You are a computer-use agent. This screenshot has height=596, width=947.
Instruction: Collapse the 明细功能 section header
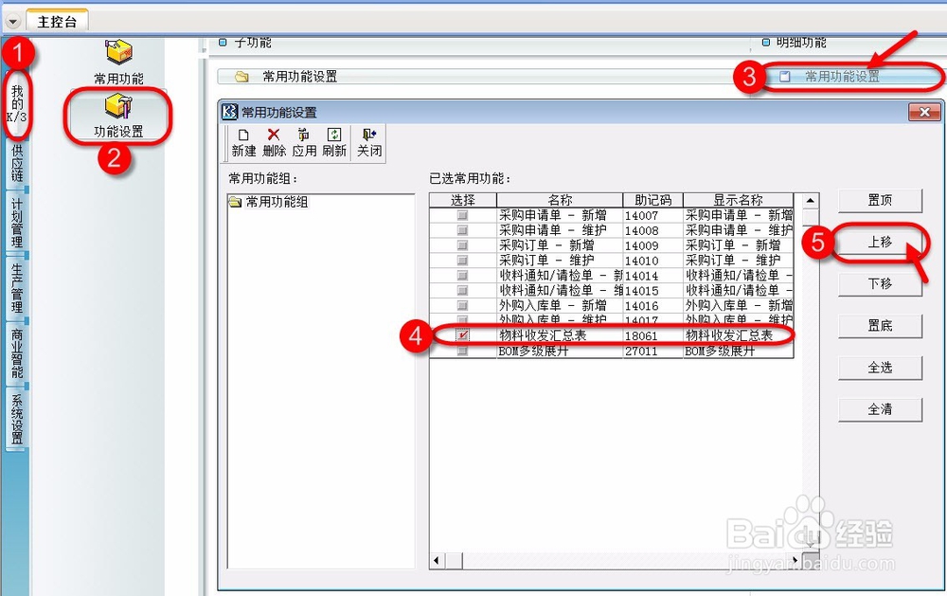click(765, 42)
